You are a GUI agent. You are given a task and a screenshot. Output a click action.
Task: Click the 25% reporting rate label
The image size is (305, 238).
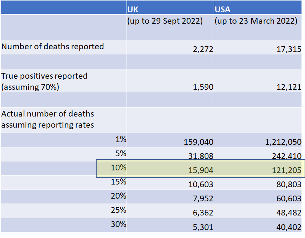point(118,210)
